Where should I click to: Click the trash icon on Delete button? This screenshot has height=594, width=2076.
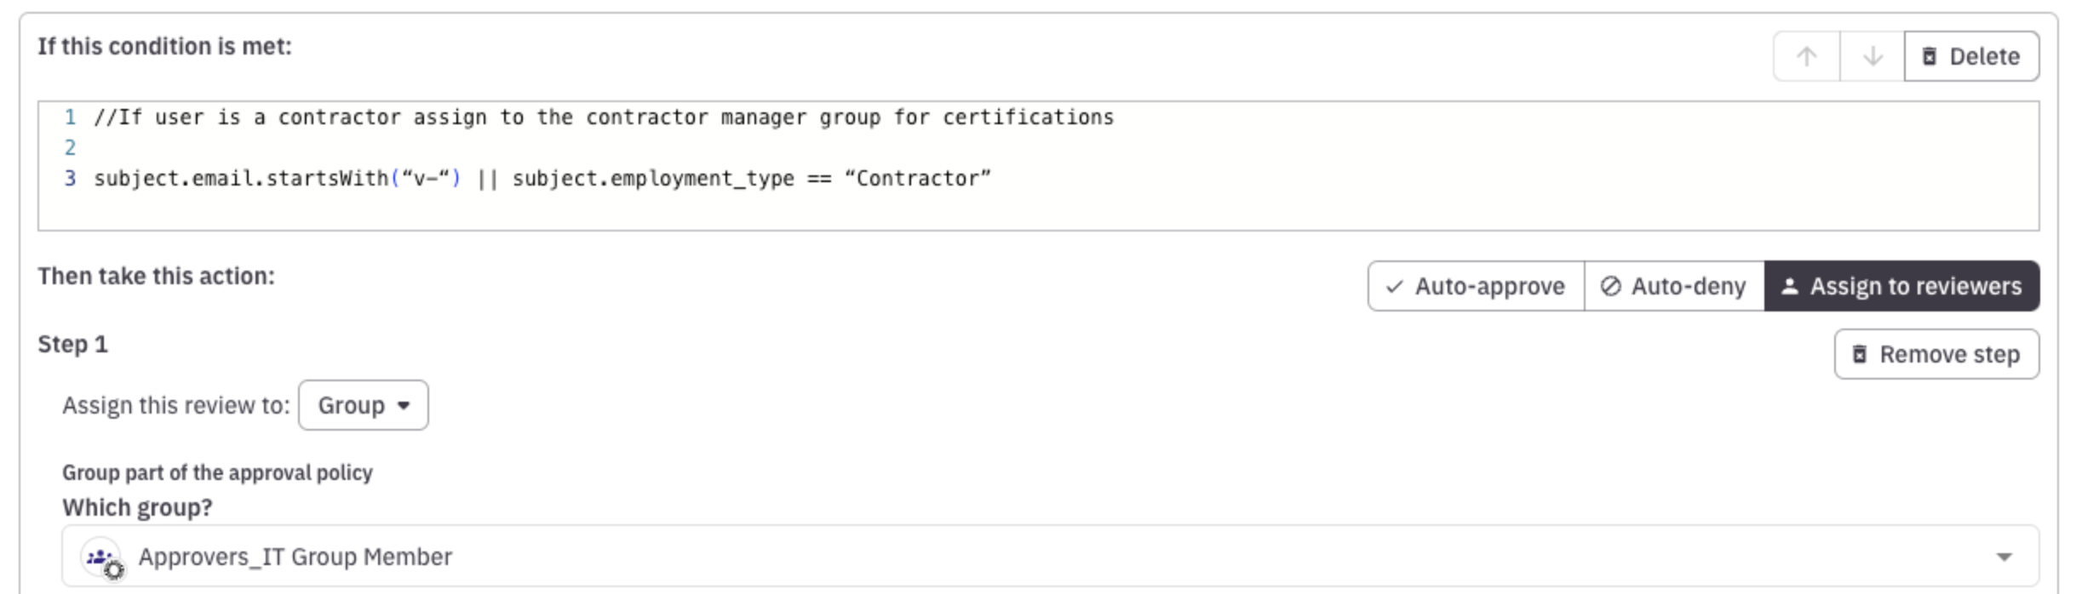[1930, 56]
